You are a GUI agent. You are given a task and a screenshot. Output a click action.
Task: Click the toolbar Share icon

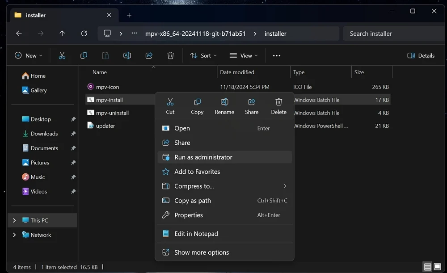point(149,55)
